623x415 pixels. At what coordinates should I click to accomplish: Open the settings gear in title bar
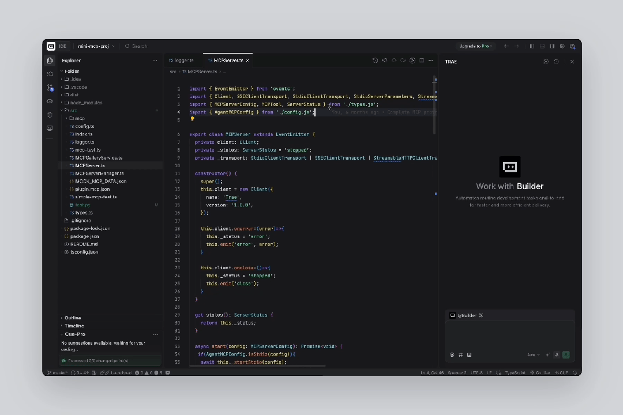[x=562, y=47]
